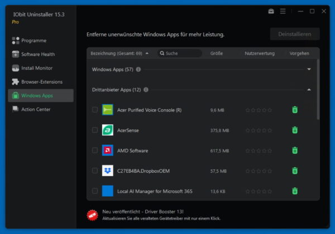Viewport: 335px width, 234px height.
Task: Select the Acer Purified Voice Console (R) row name
Action: (x=149, y=110)
